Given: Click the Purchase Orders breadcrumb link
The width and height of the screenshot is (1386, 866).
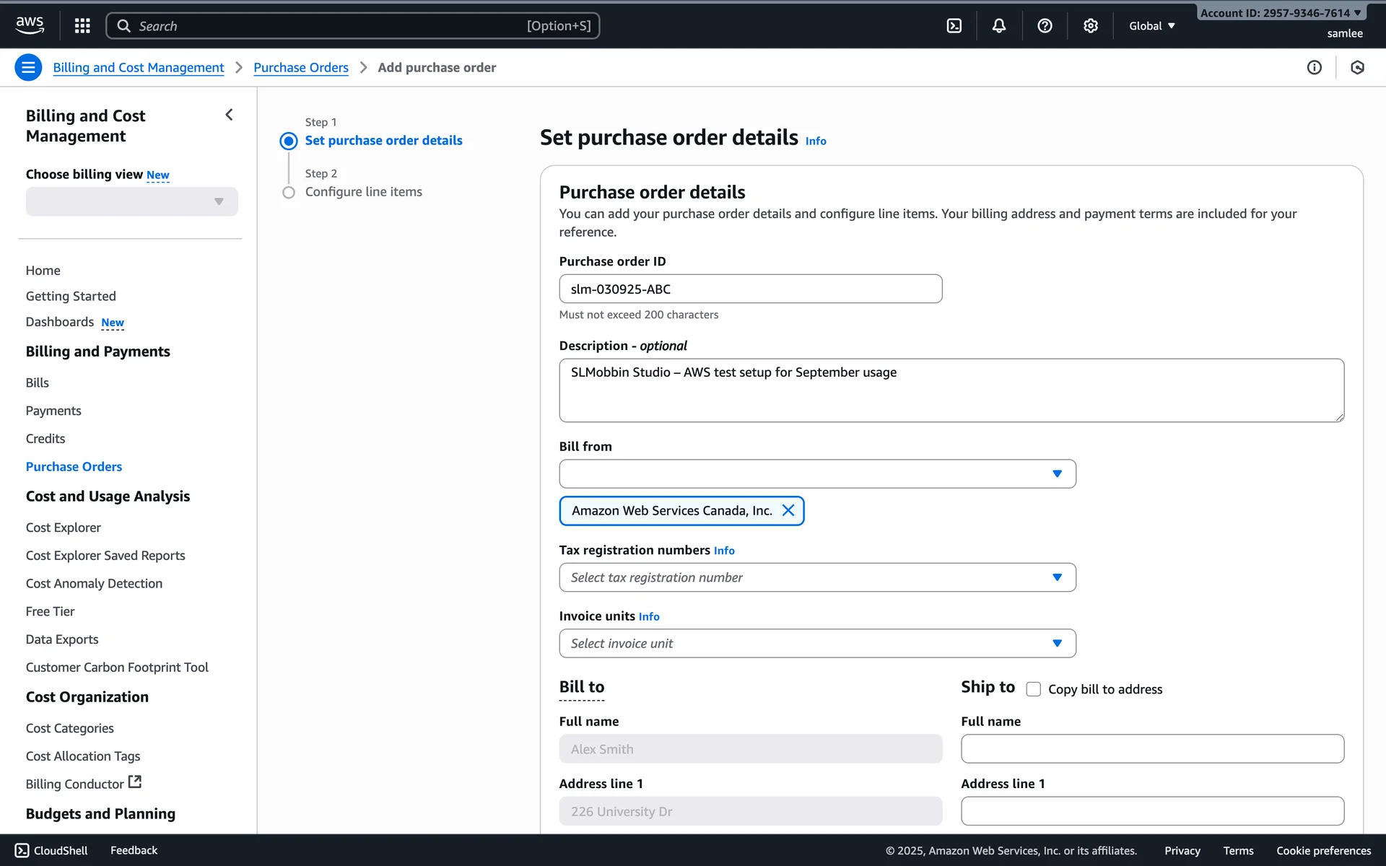Looking at the screenshot, I should coord(300,68).
